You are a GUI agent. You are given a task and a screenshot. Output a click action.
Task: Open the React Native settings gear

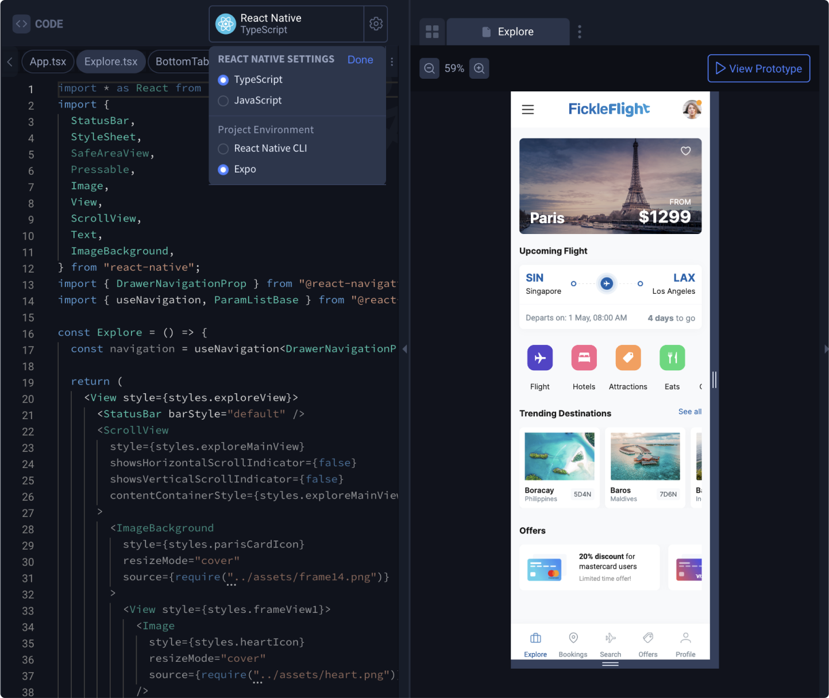tap(376, 24)
